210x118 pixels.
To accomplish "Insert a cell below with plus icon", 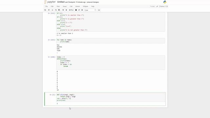I will coord(49,10).
